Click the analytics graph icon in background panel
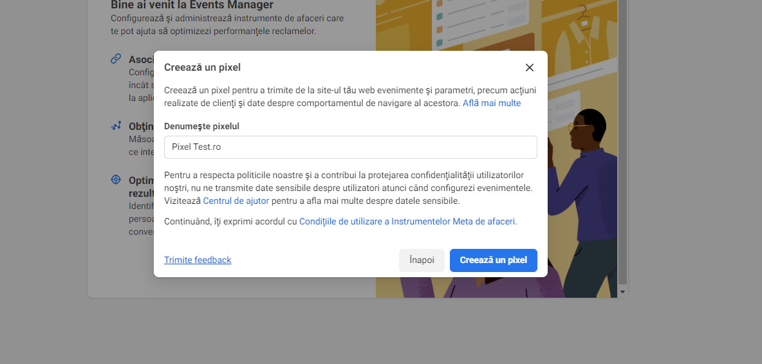 coord(116,125)
